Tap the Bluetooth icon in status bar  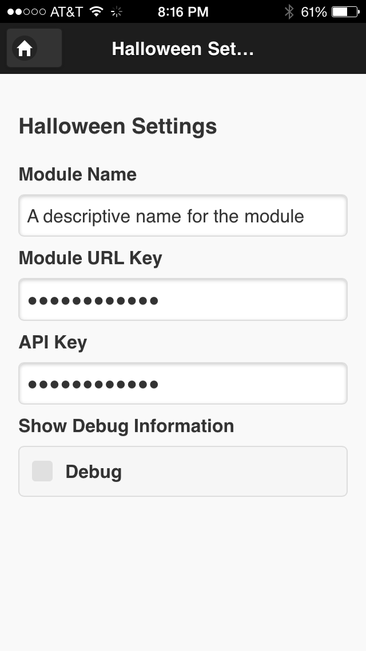289,11
